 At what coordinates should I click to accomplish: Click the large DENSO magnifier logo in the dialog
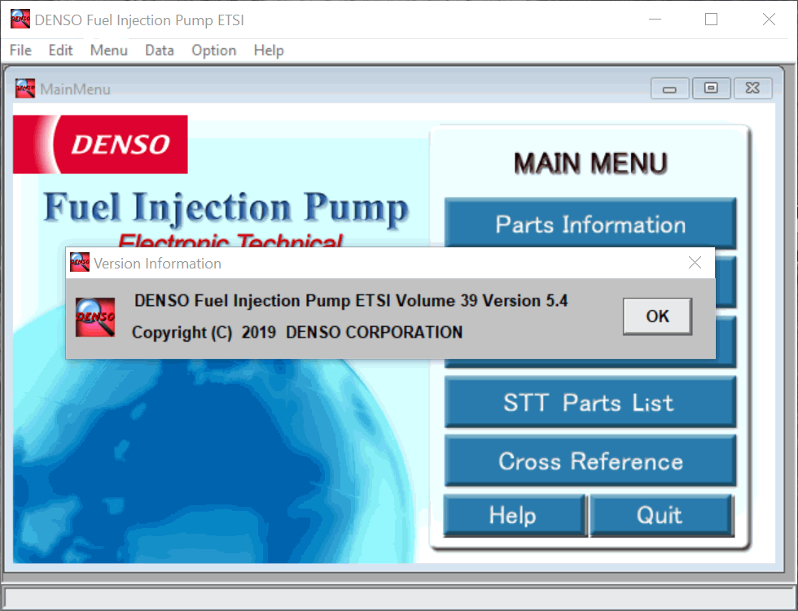coord(94,316)
